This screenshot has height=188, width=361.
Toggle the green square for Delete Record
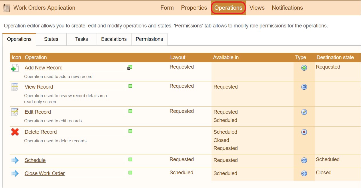coord(130,131)
